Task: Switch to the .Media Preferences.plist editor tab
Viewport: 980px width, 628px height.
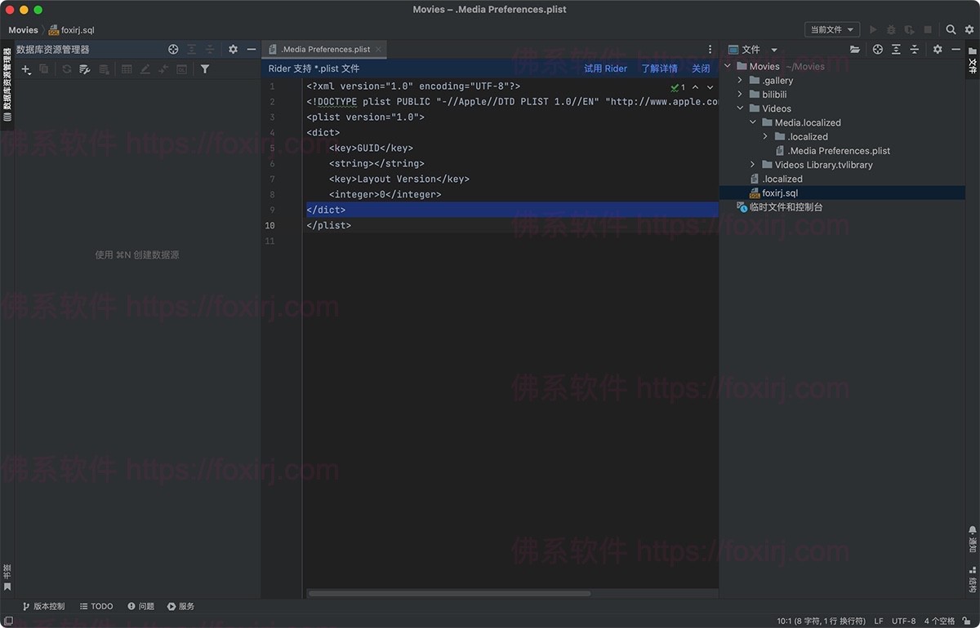Action: 323,48
